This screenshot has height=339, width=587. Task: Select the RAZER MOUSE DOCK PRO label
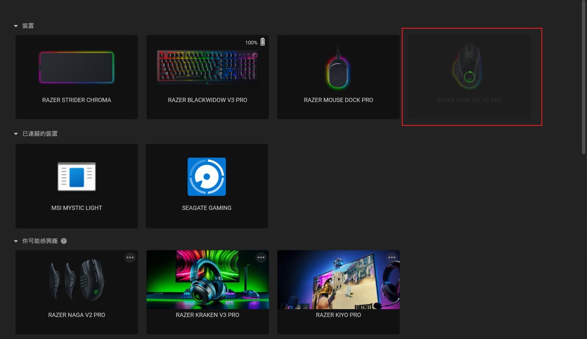pos(338,100)
